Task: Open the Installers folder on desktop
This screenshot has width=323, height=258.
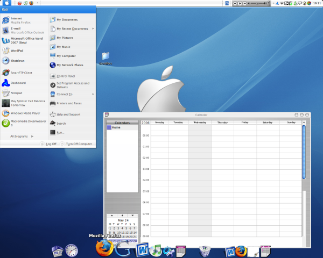Action: point(106,58)
